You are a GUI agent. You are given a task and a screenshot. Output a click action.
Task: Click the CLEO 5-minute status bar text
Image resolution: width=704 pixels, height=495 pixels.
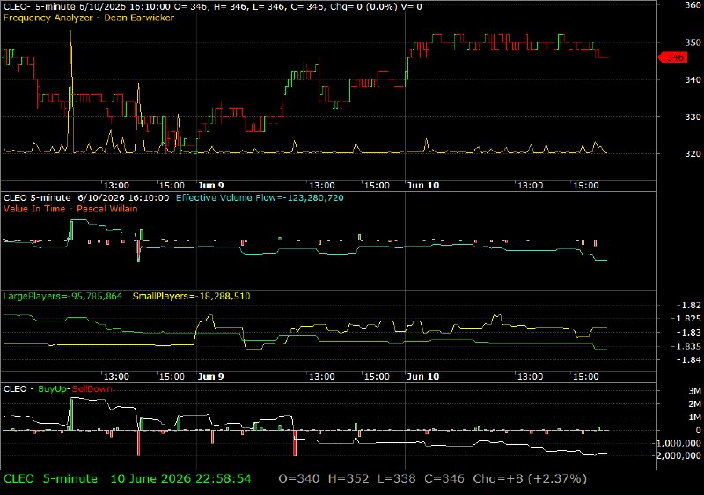click(50, 479)
